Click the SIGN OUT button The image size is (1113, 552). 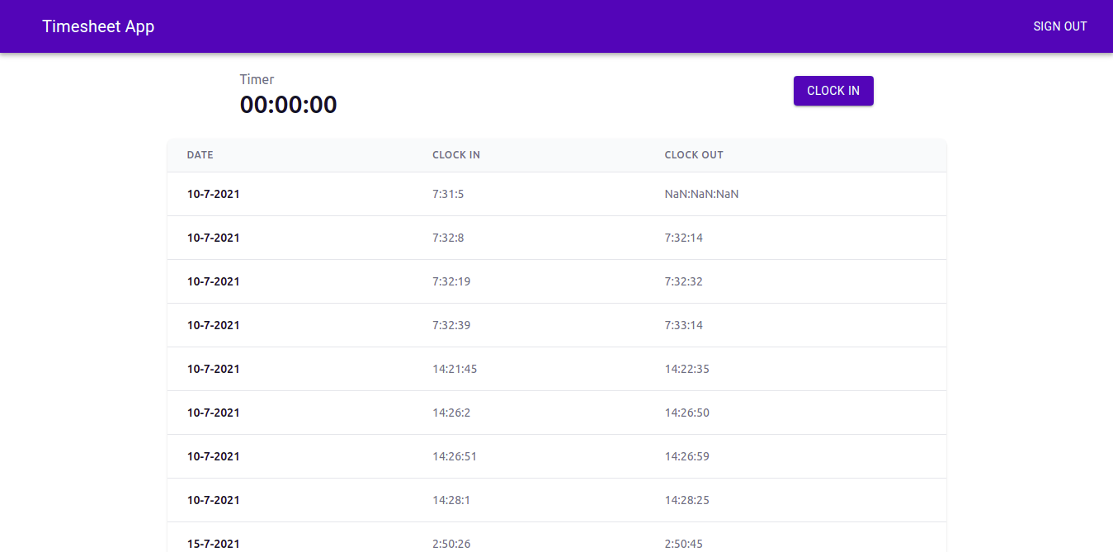click(1060, 26)
